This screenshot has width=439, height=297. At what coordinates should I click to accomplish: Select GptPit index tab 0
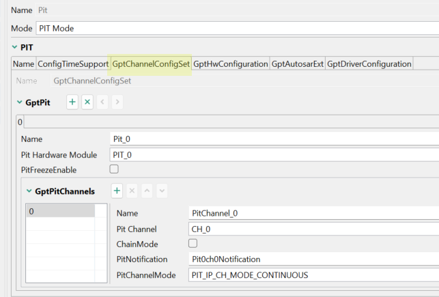(20, 122)
